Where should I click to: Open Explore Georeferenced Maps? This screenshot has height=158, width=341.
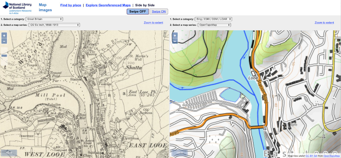(108, 5)
